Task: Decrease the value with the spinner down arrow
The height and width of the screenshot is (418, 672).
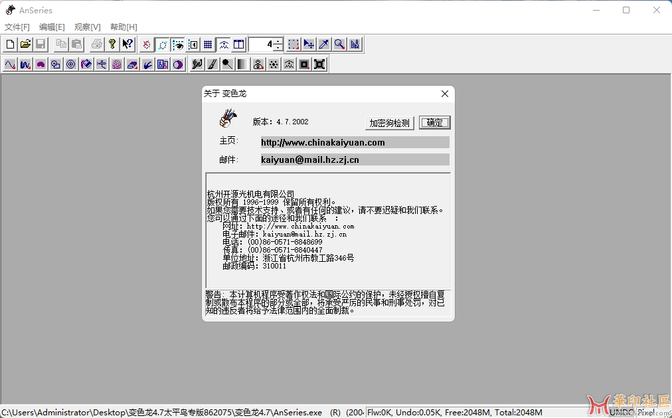Action: click(x=279, y=48)
